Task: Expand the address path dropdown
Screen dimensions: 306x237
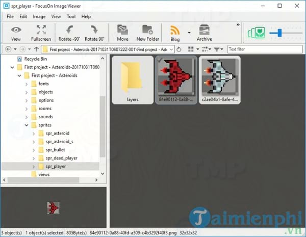Action: [171, 49]
